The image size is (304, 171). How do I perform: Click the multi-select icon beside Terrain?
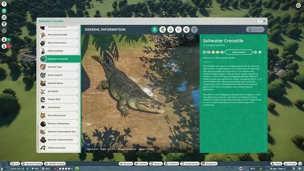(300, 164)
